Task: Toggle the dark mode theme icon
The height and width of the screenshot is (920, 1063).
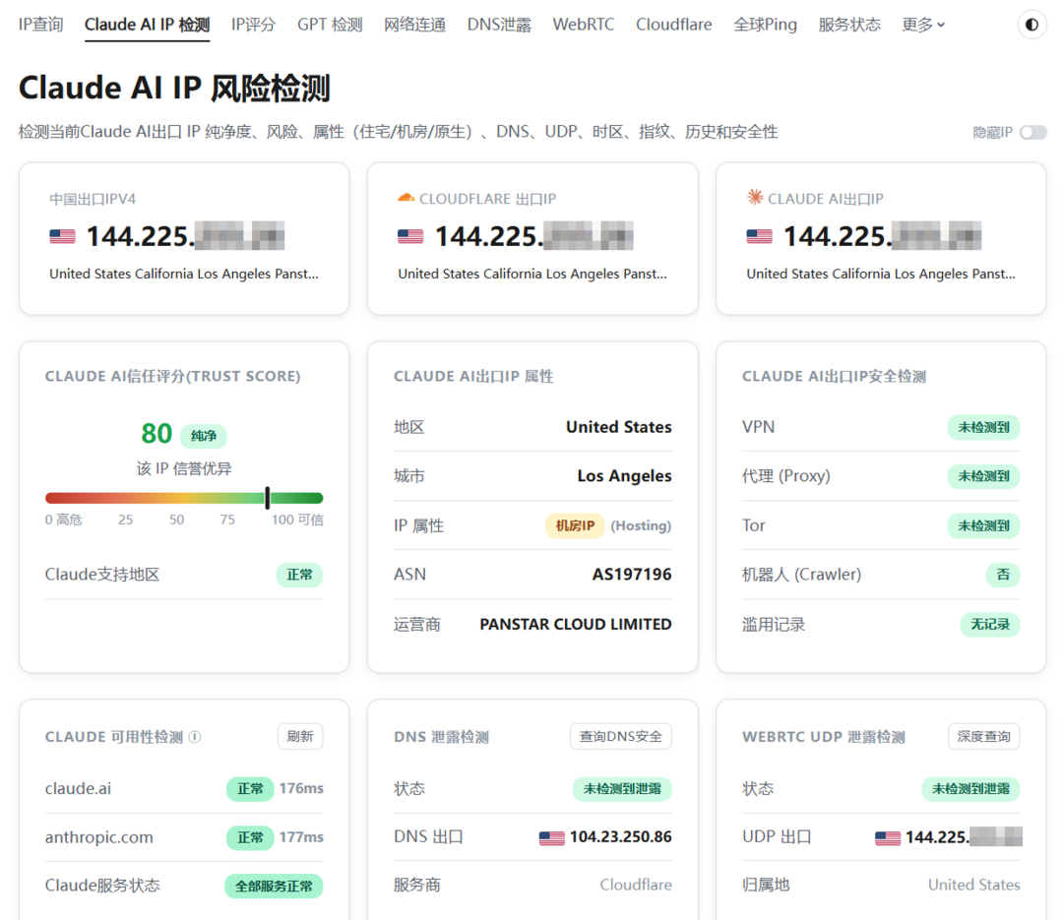Action: (x=1032, y=25)
